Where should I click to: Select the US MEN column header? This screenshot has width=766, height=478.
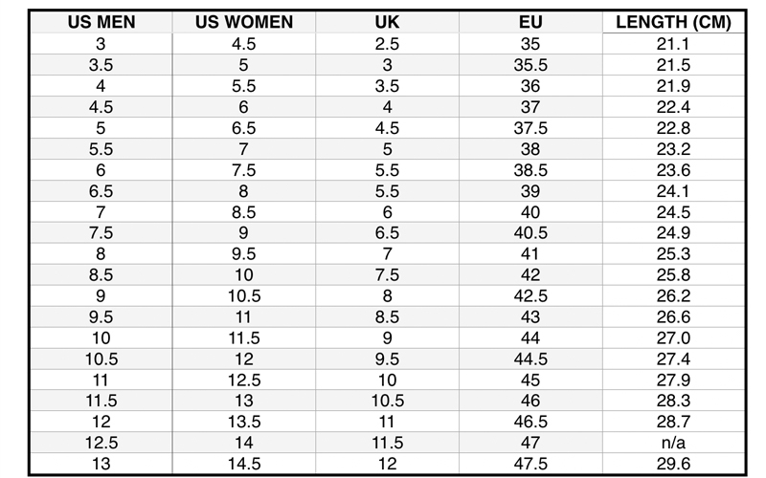point(101,22)
